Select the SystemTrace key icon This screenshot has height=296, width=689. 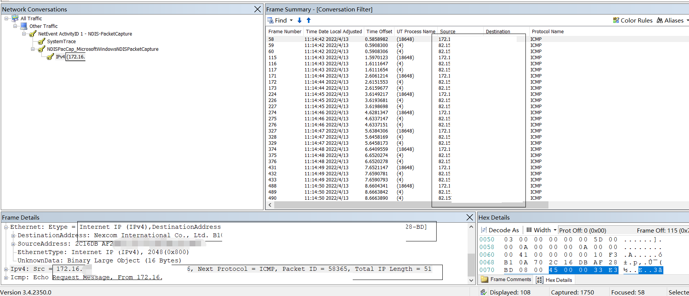(41, 41)
